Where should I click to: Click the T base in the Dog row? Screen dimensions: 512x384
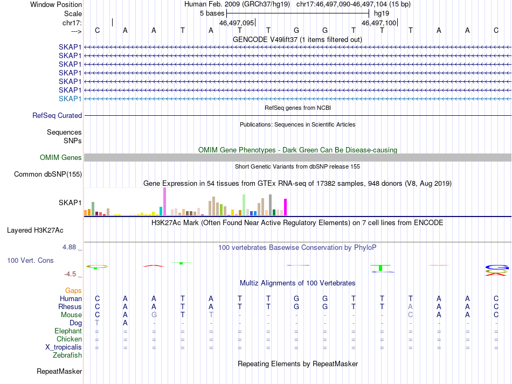pos(97,323)
